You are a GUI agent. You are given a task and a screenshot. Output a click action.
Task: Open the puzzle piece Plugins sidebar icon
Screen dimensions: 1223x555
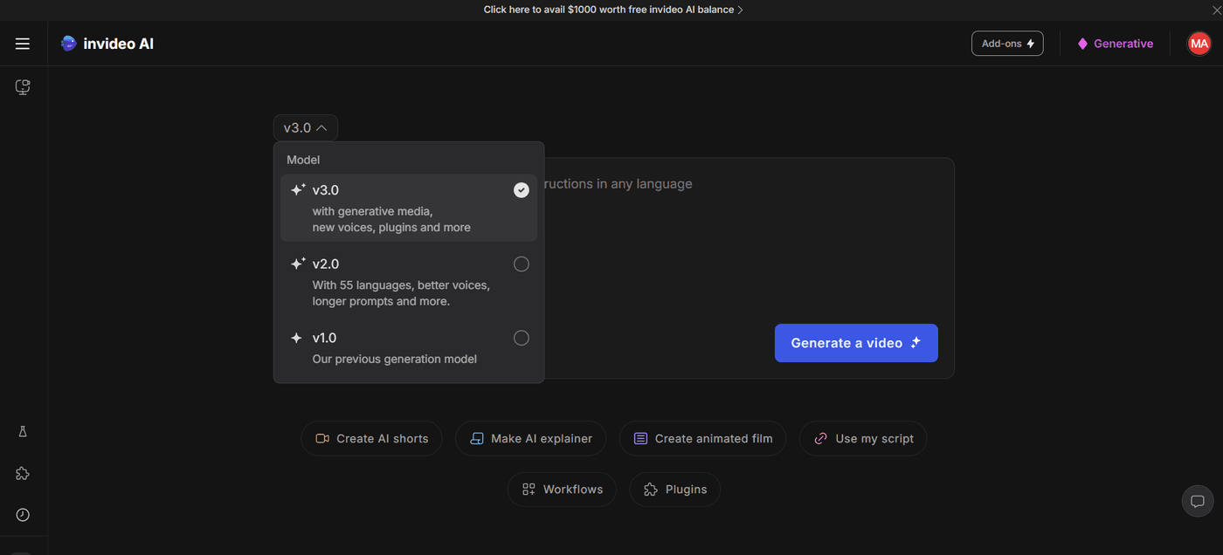(x=22, y=473)
